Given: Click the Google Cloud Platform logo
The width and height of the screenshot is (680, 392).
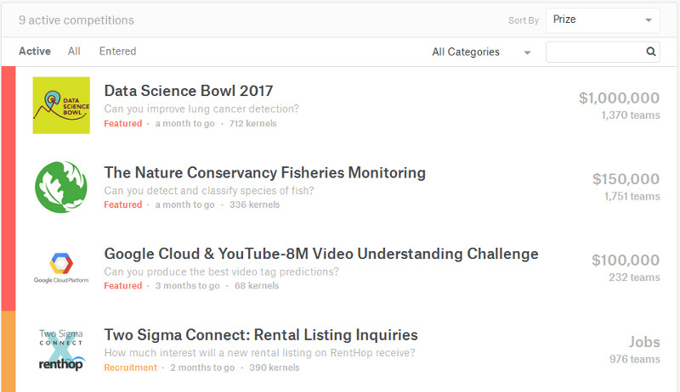Looking at the screenshot, I should (x=61, y=267).
